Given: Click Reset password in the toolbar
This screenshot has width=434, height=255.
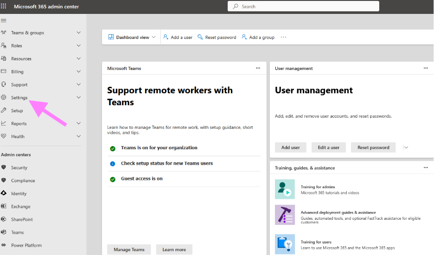Looking at the screenshot, I should click(x=217, y=37).
